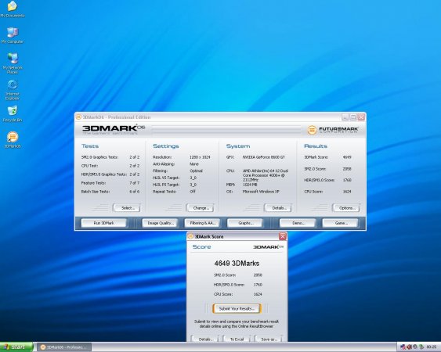Click the 3DMARK06 logo in main window
This screenshot has width=441, height=352.
tap(114, 128)
